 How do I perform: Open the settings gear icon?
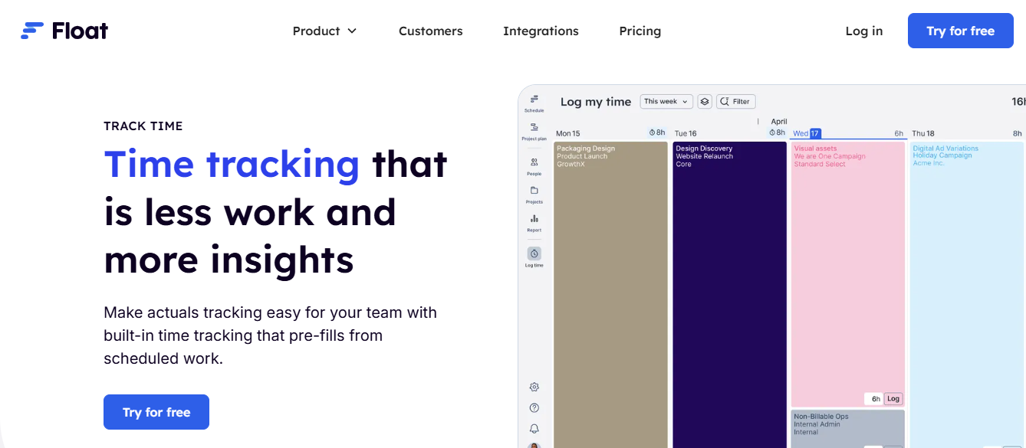(534, 388)
